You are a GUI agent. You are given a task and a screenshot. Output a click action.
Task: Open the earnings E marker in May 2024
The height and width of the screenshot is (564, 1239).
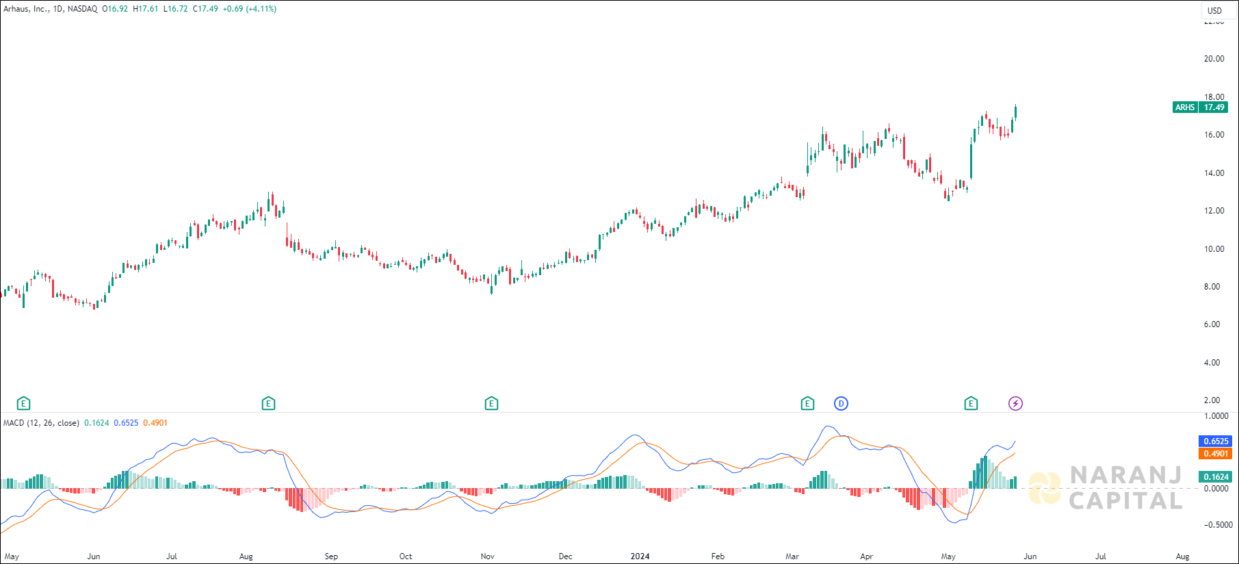(971, 403)
